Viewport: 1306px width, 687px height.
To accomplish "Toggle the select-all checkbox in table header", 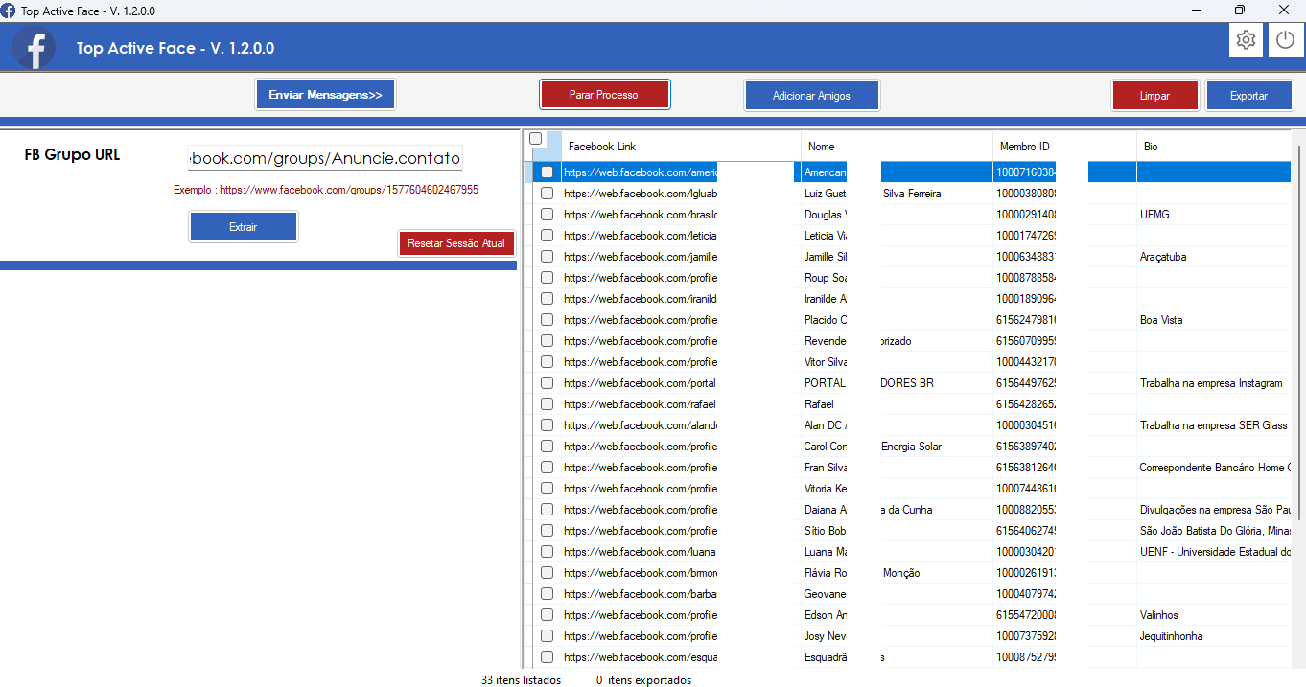I will (x=536, y=139).
